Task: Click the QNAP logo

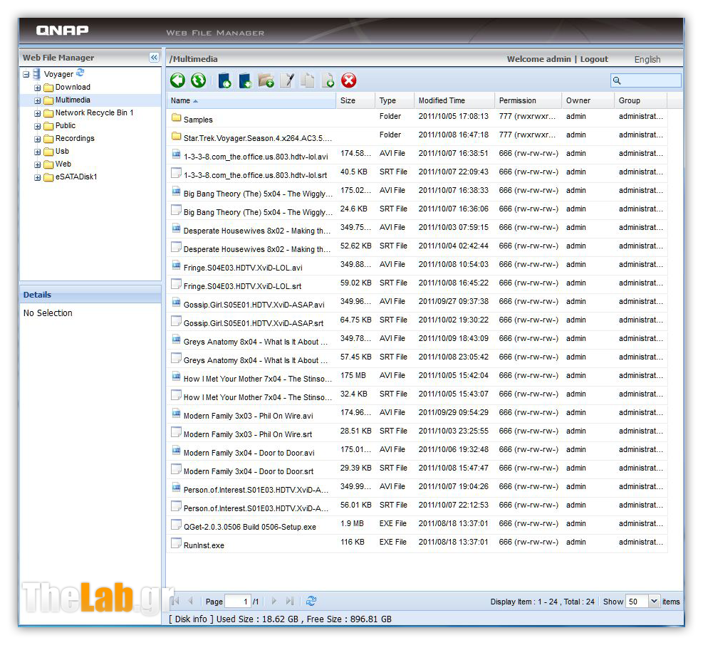Action: coord(62,31)
